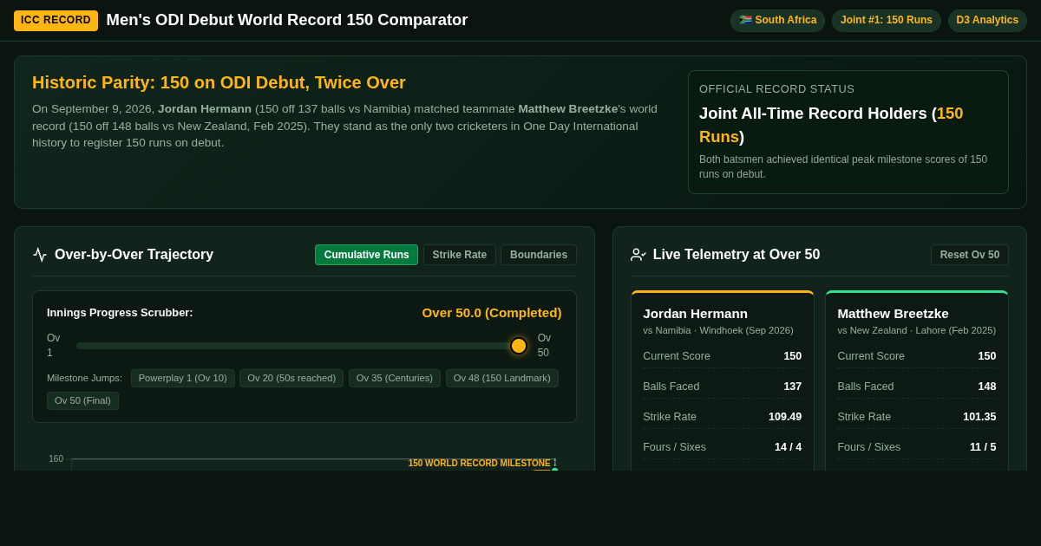Viewport: 1041px width, 546px height.
Task: Click Hermann's Fours / Sixes 14 / 4
Action: [789, 447]
